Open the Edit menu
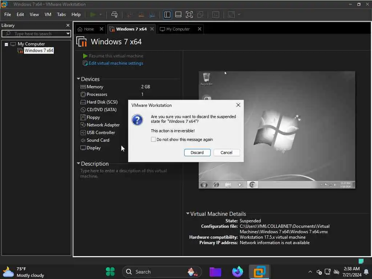 coord(20,15)
